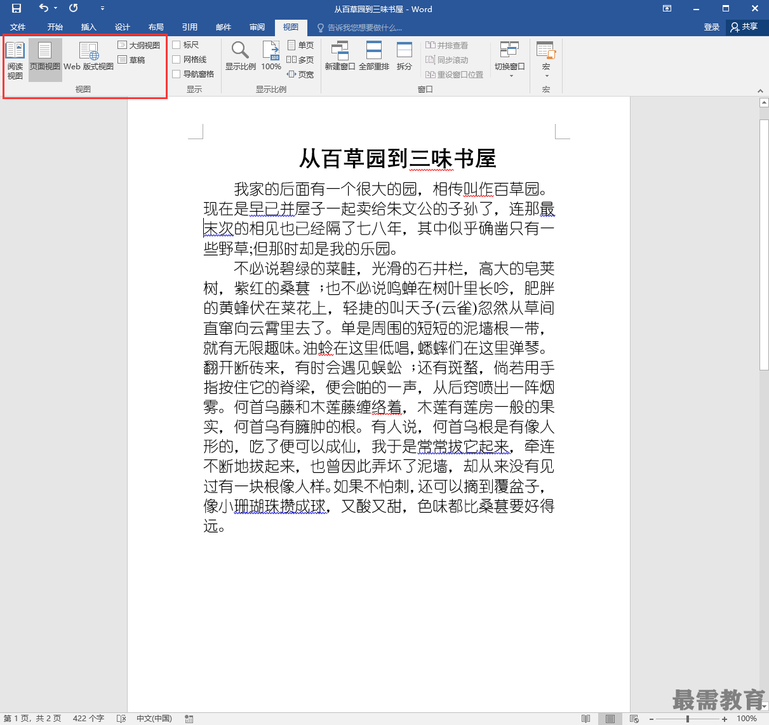
Task: Enable the 网格线 gridlines checkbox
Action: click(190, 59)
